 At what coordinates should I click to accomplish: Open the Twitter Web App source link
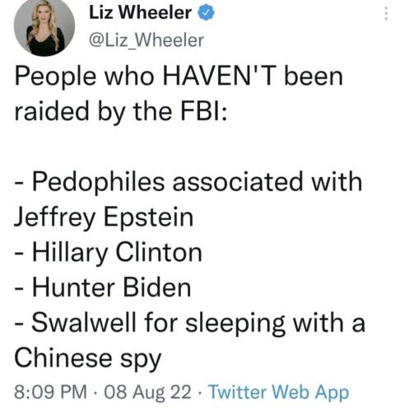pos(278,392)
